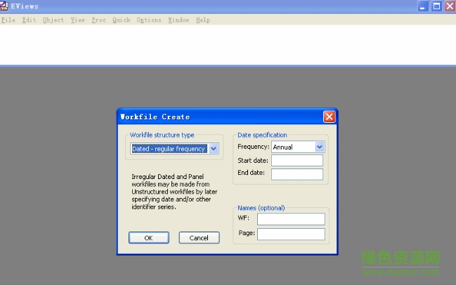Screen dimensions: 456x285
Task: Close the EViews main window
Action: 450,6
